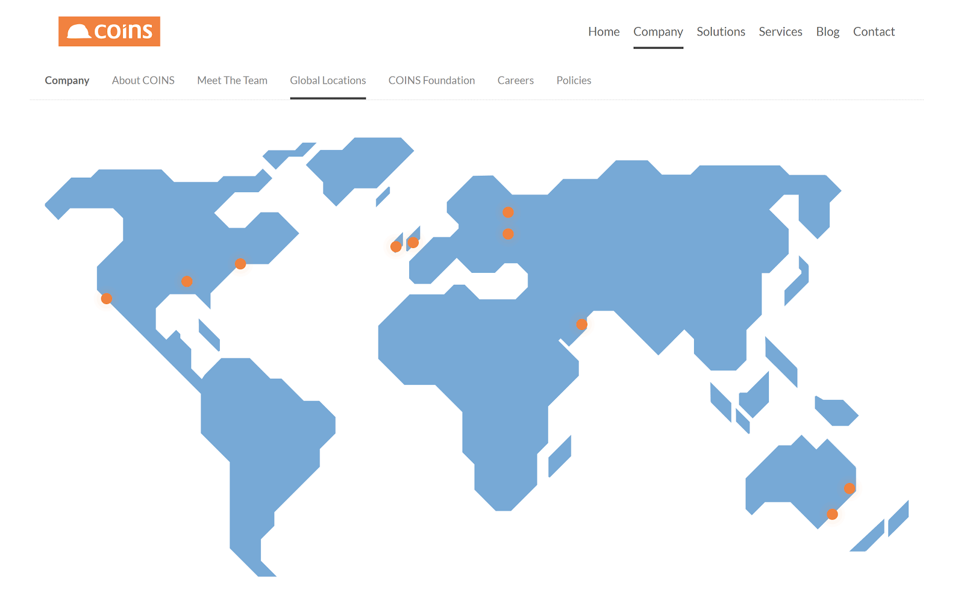Viewport: 964px width, 598px height.
Task: Open the Meet The Team tab
Action: coord(232,81)
